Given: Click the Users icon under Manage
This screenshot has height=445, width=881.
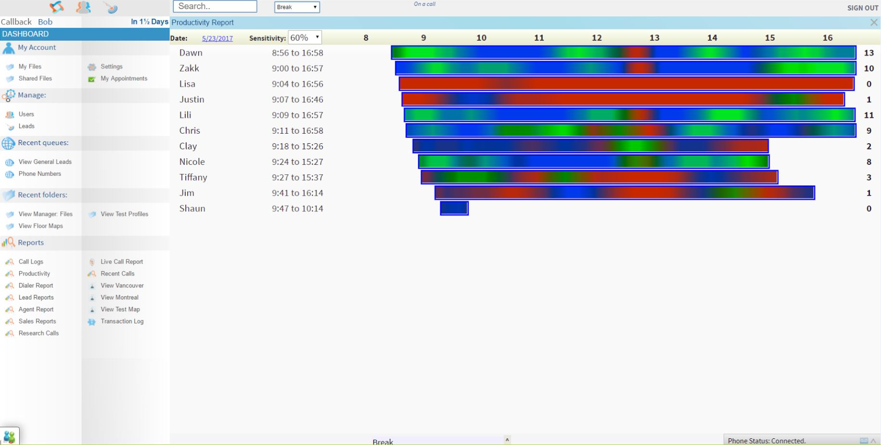Looking at the screenshot, I should tap(10, 115).
